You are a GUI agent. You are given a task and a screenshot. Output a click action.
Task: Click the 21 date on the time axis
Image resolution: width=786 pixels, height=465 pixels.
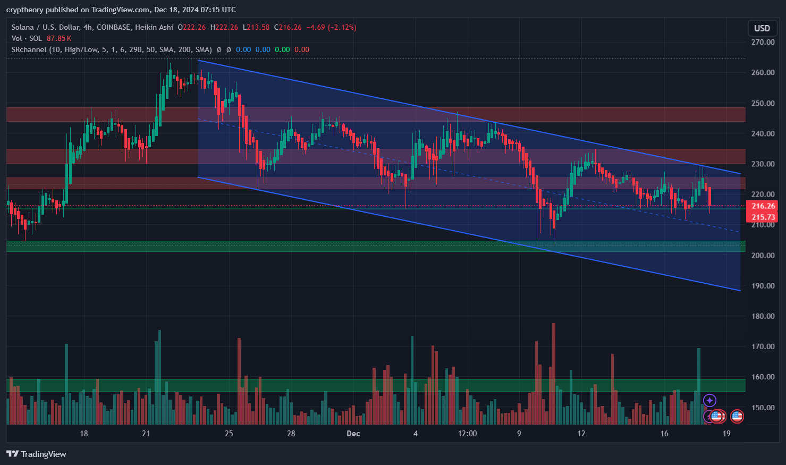pos(146,434)
